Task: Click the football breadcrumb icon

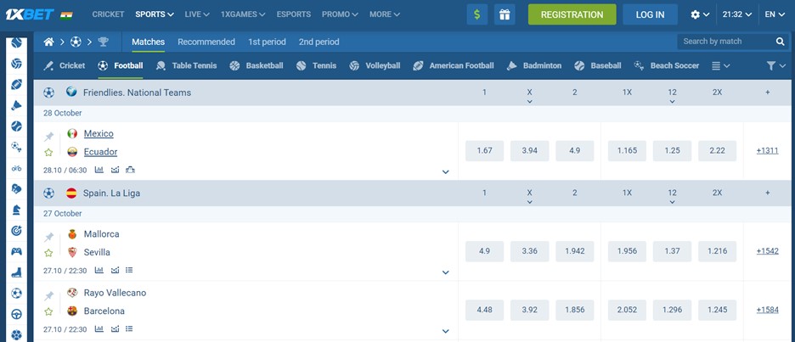Action: [x=76, y=42]
